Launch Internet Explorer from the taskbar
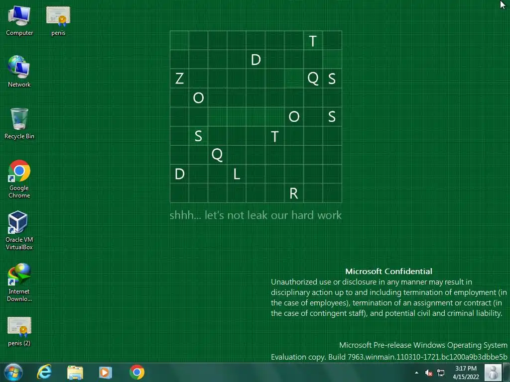This screenshot has width=510, height=382. (x=44, y=372)
